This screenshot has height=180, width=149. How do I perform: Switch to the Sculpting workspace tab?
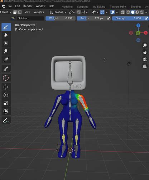pos(83,7)
